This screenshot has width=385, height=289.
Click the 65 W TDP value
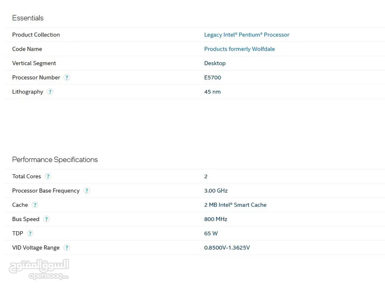[211, 233]
